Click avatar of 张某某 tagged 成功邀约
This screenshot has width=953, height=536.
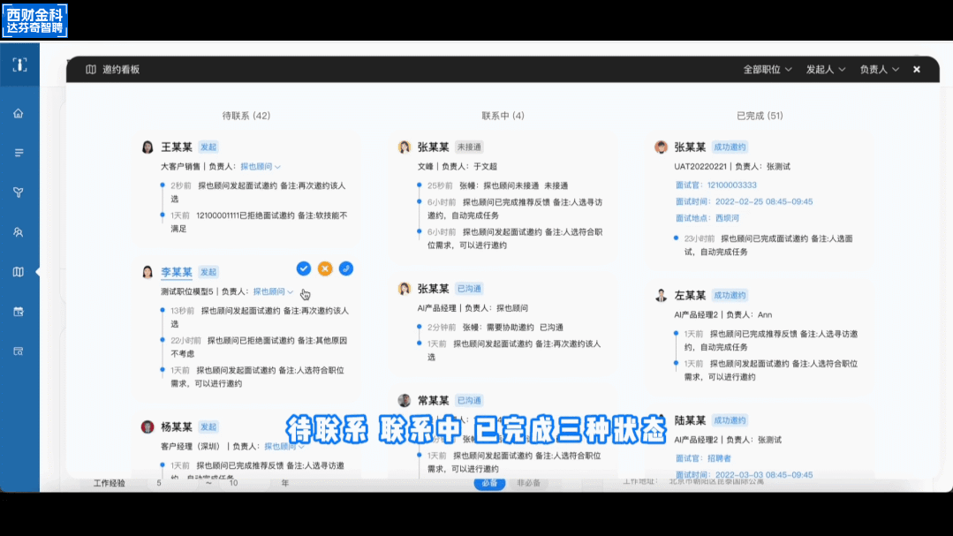(x=662, y=147)
